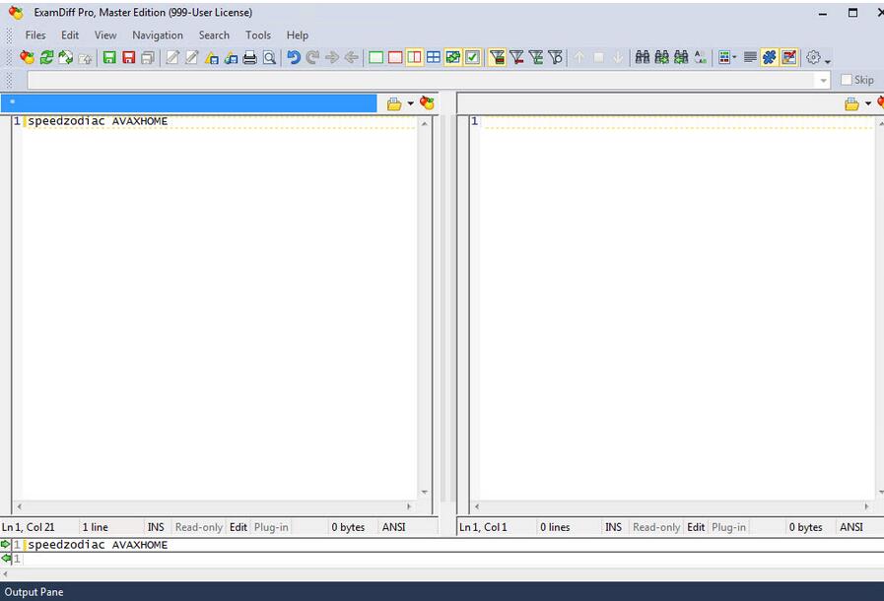Toggle the third filter funnel button
Viewport: 884px width, 601px height.
[535, 57]
